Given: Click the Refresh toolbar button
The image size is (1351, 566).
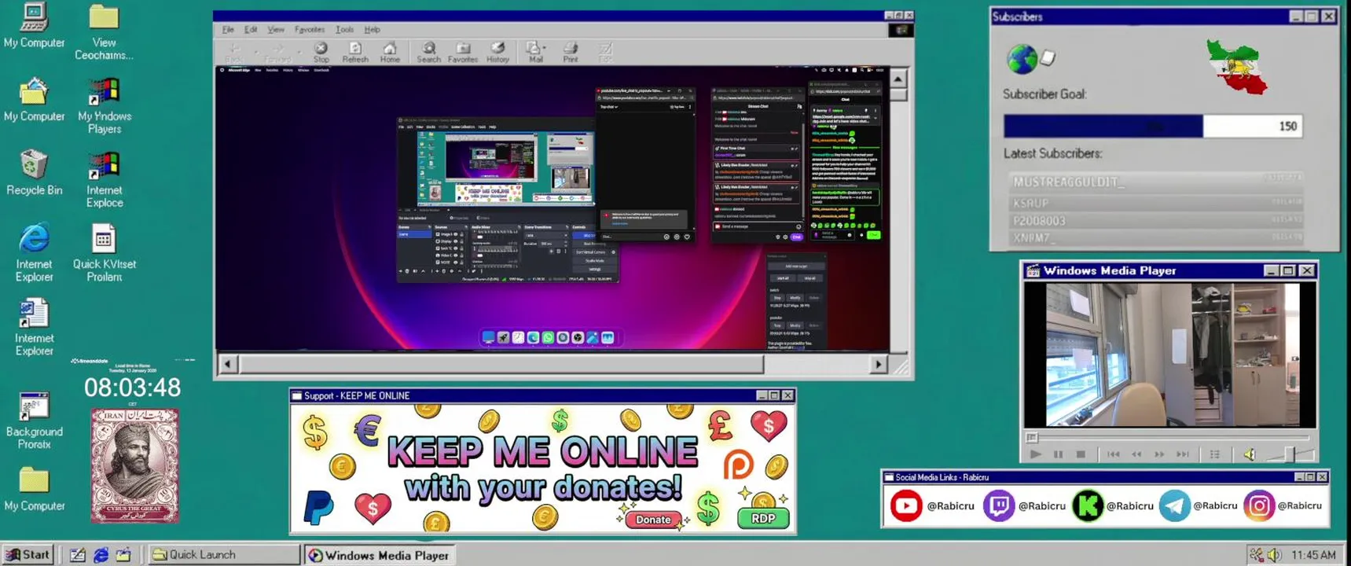Looking at the screenshot, I should [355, 52].
